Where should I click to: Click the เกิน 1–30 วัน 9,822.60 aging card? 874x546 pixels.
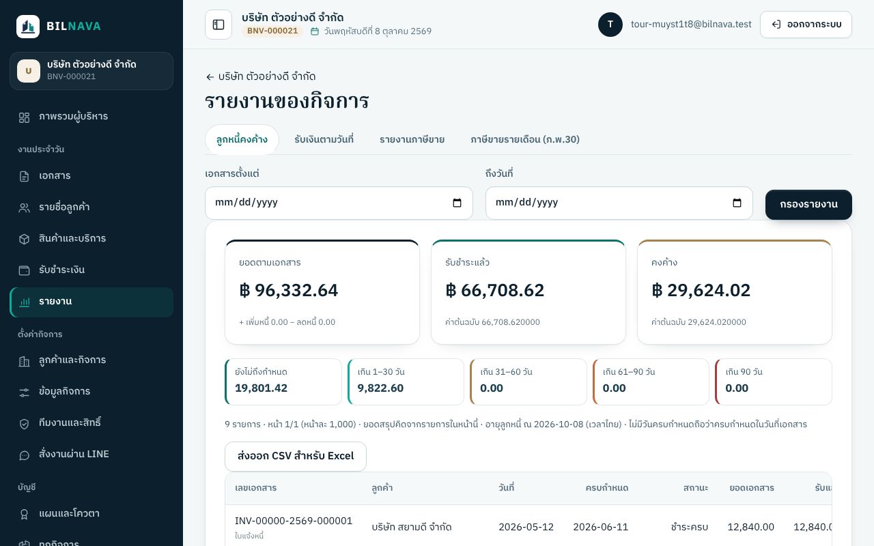[406, 382]
